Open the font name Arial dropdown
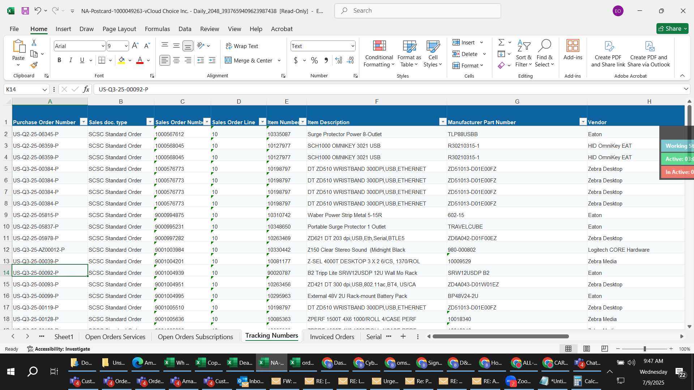This screenshot has width=694, height=390. pyautogui.click(x=103, y=46)
